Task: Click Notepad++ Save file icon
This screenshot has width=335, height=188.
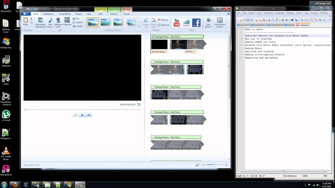Action: pyautogui.click(x=247, y=20)
